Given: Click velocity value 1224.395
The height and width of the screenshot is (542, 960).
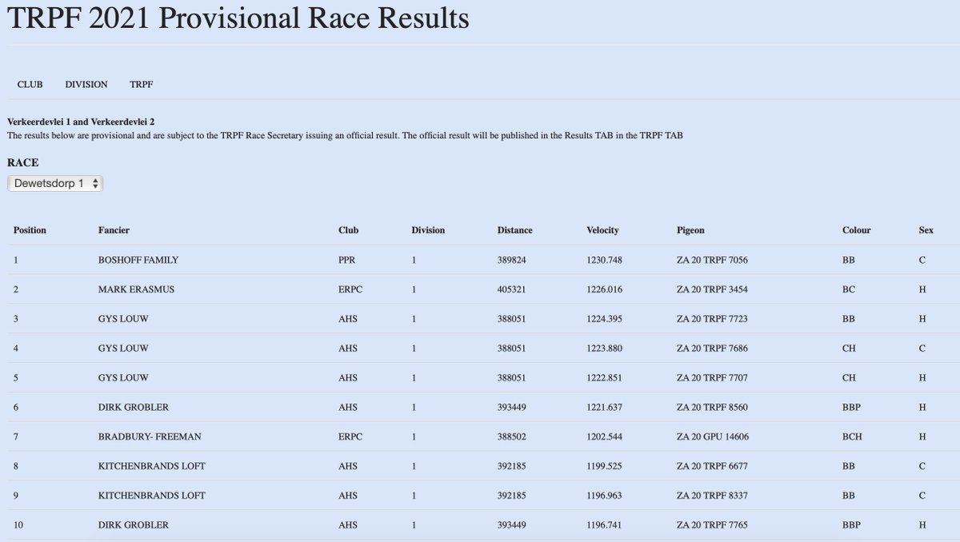Looking at the screenshot, I should [x=604, y=319].
